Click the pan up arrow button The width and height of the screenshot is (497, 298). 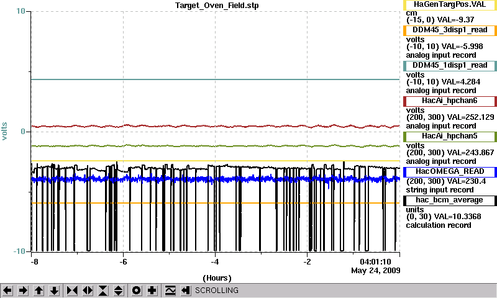39,291
